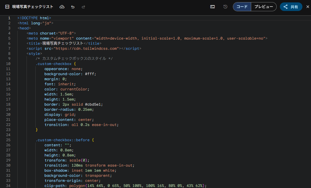Click the #fff background-color value
The height and width of the screenshot is (188, 311).
point(90,74)
